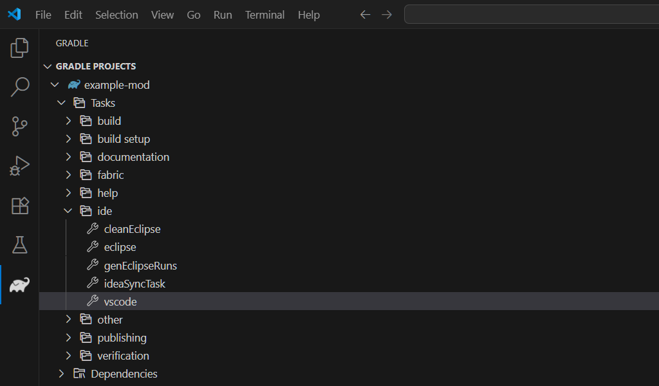Image resolution: width=659 pixels, height=386 pixels.
Task: Open the Run and Debug view
Action: coord(19,165)
